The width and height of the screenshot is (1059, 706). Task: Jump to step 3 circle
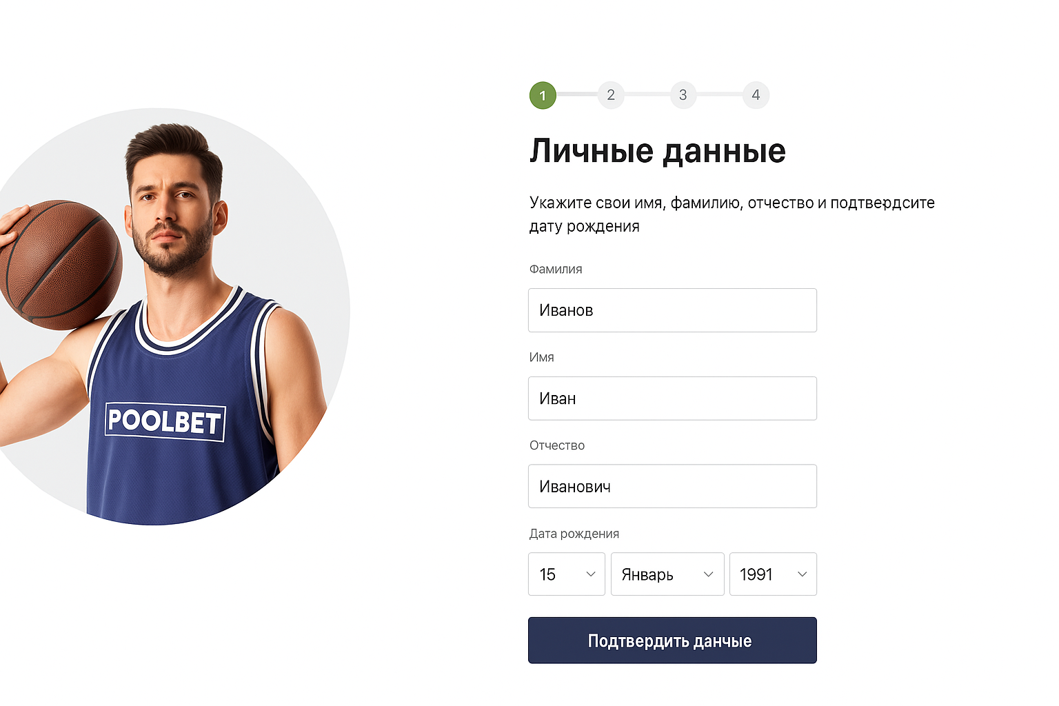click(x=683, y=95)
